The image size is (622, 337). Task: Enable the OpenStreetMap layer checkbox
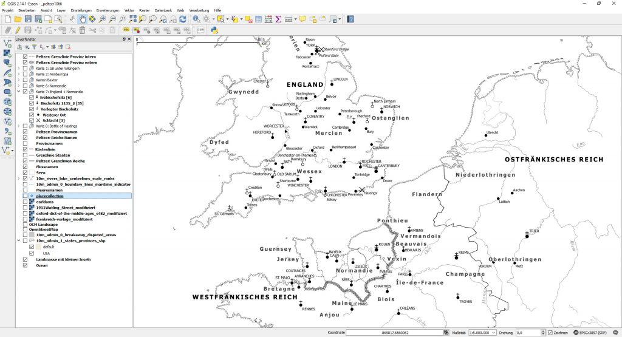25,230
